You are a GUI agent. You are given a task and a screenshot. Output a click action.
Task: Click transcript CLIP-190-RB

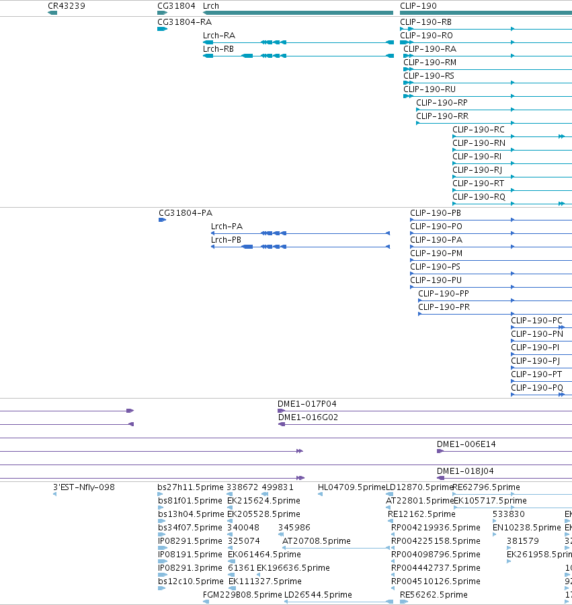[425, 22]
